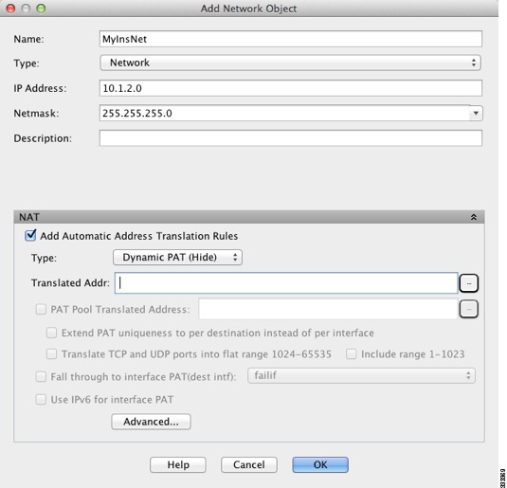Toggle Fall through to interface PAT checkbox
Screen dimensions: 507x488
[x=41, y=377]
